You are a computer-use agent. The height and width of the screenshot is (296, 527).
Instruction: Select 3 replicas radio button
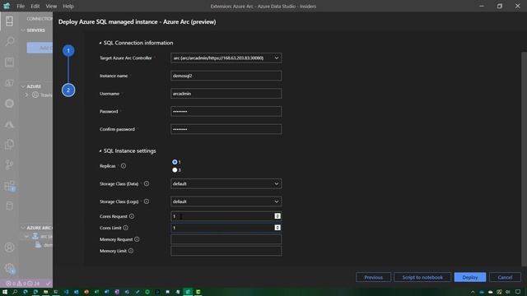point(175,170)
